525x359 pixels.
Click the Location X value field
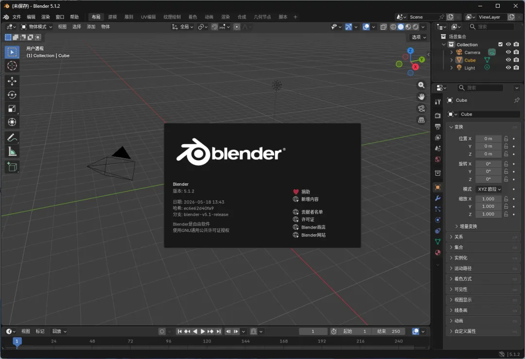(x=489, y=138)
